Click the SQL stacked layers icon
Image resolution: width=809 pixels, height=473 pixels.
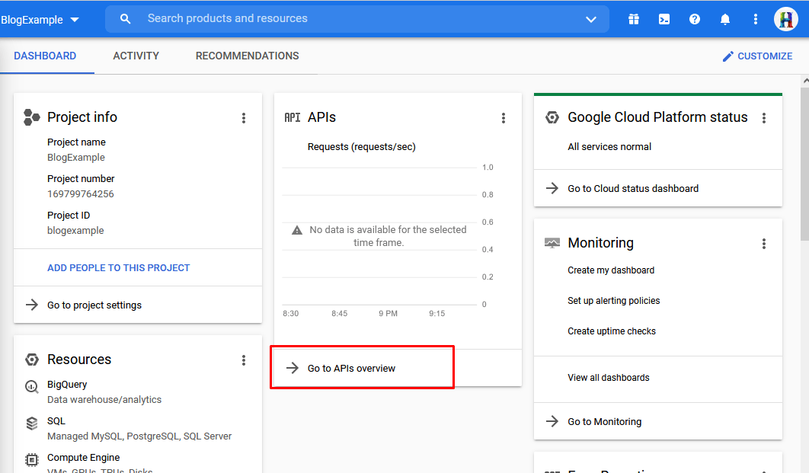click(32, 423)
